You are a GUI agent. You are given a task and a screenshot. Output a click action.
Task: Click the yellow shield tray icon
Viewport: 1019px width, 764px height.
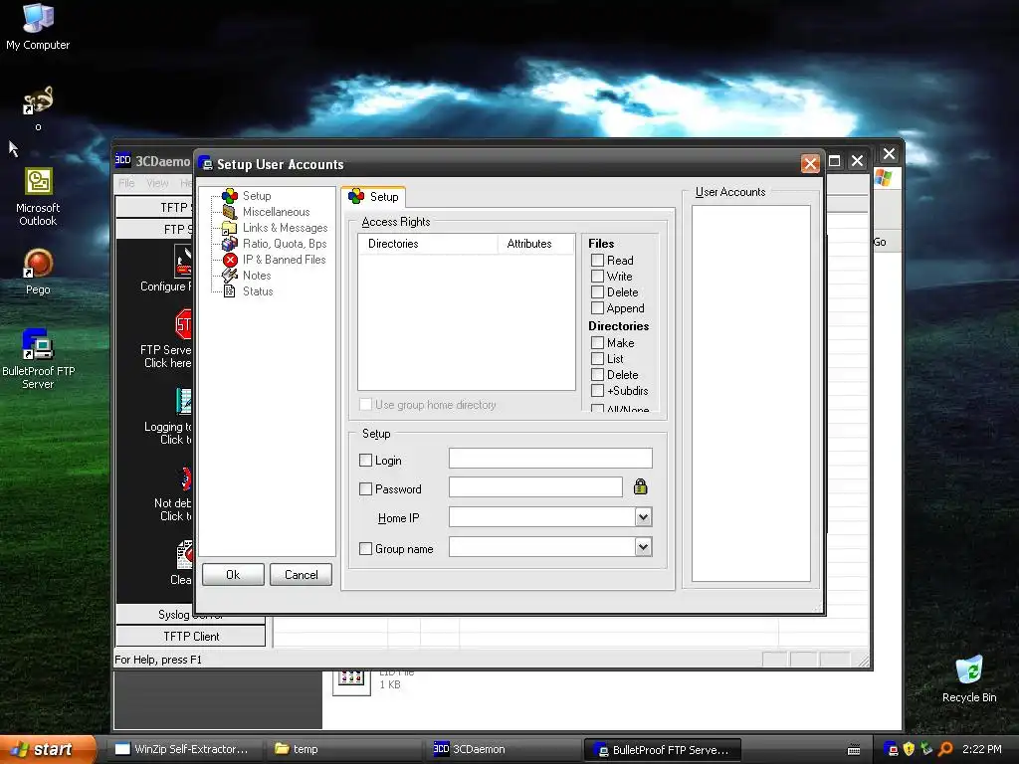[x=910, y=749]
